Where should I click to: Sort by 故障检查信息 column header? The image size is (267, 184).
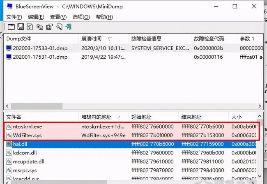tap(160, 39)
